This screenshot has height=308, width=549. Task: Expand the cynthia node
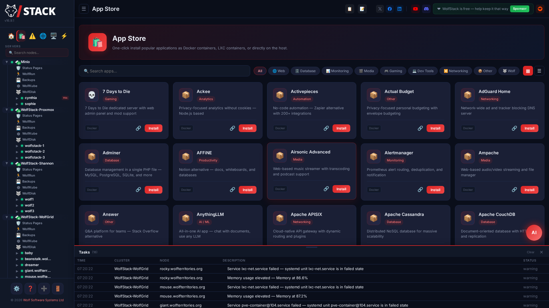click(x=17, y=98)
